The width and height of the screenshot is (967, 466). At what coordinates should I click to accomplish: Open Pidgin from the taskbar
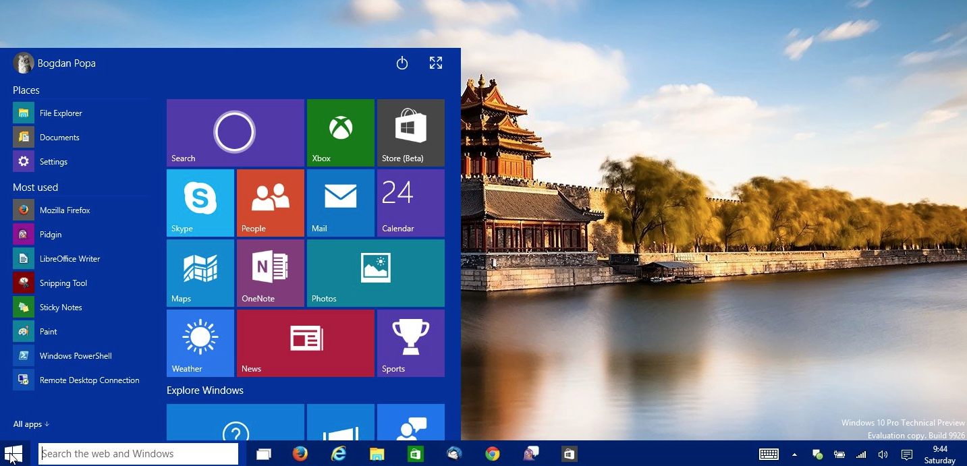coord(531,454)
